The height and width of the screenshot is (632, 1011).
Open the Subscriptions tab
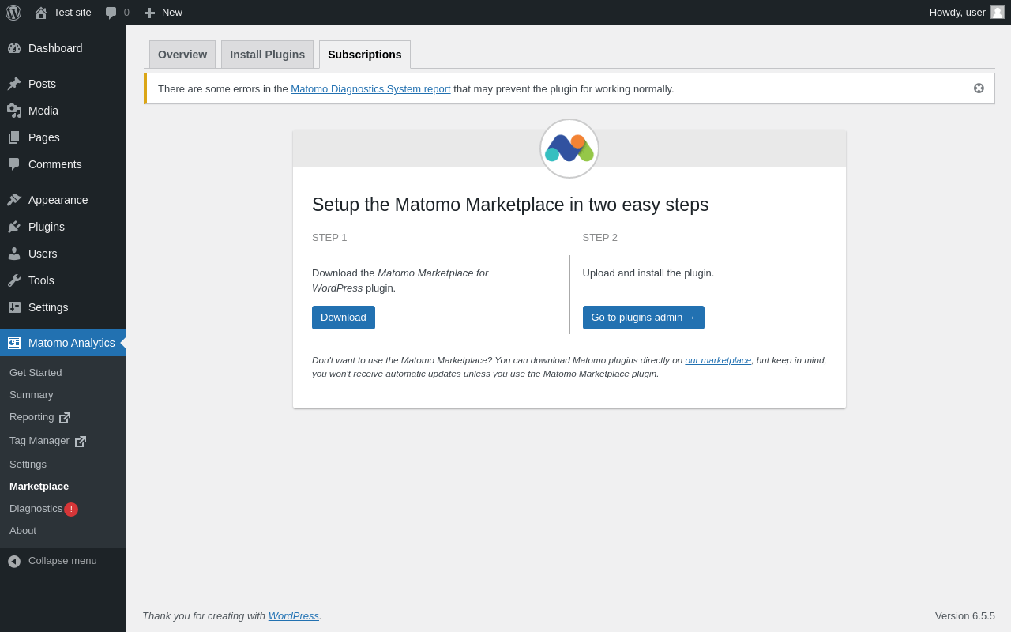(x=364, y=55)
